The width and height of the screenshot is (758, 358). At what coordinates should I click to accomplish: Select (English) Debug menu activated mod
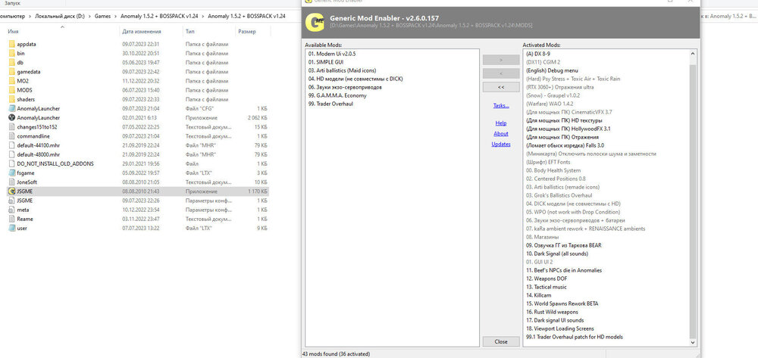552,70
